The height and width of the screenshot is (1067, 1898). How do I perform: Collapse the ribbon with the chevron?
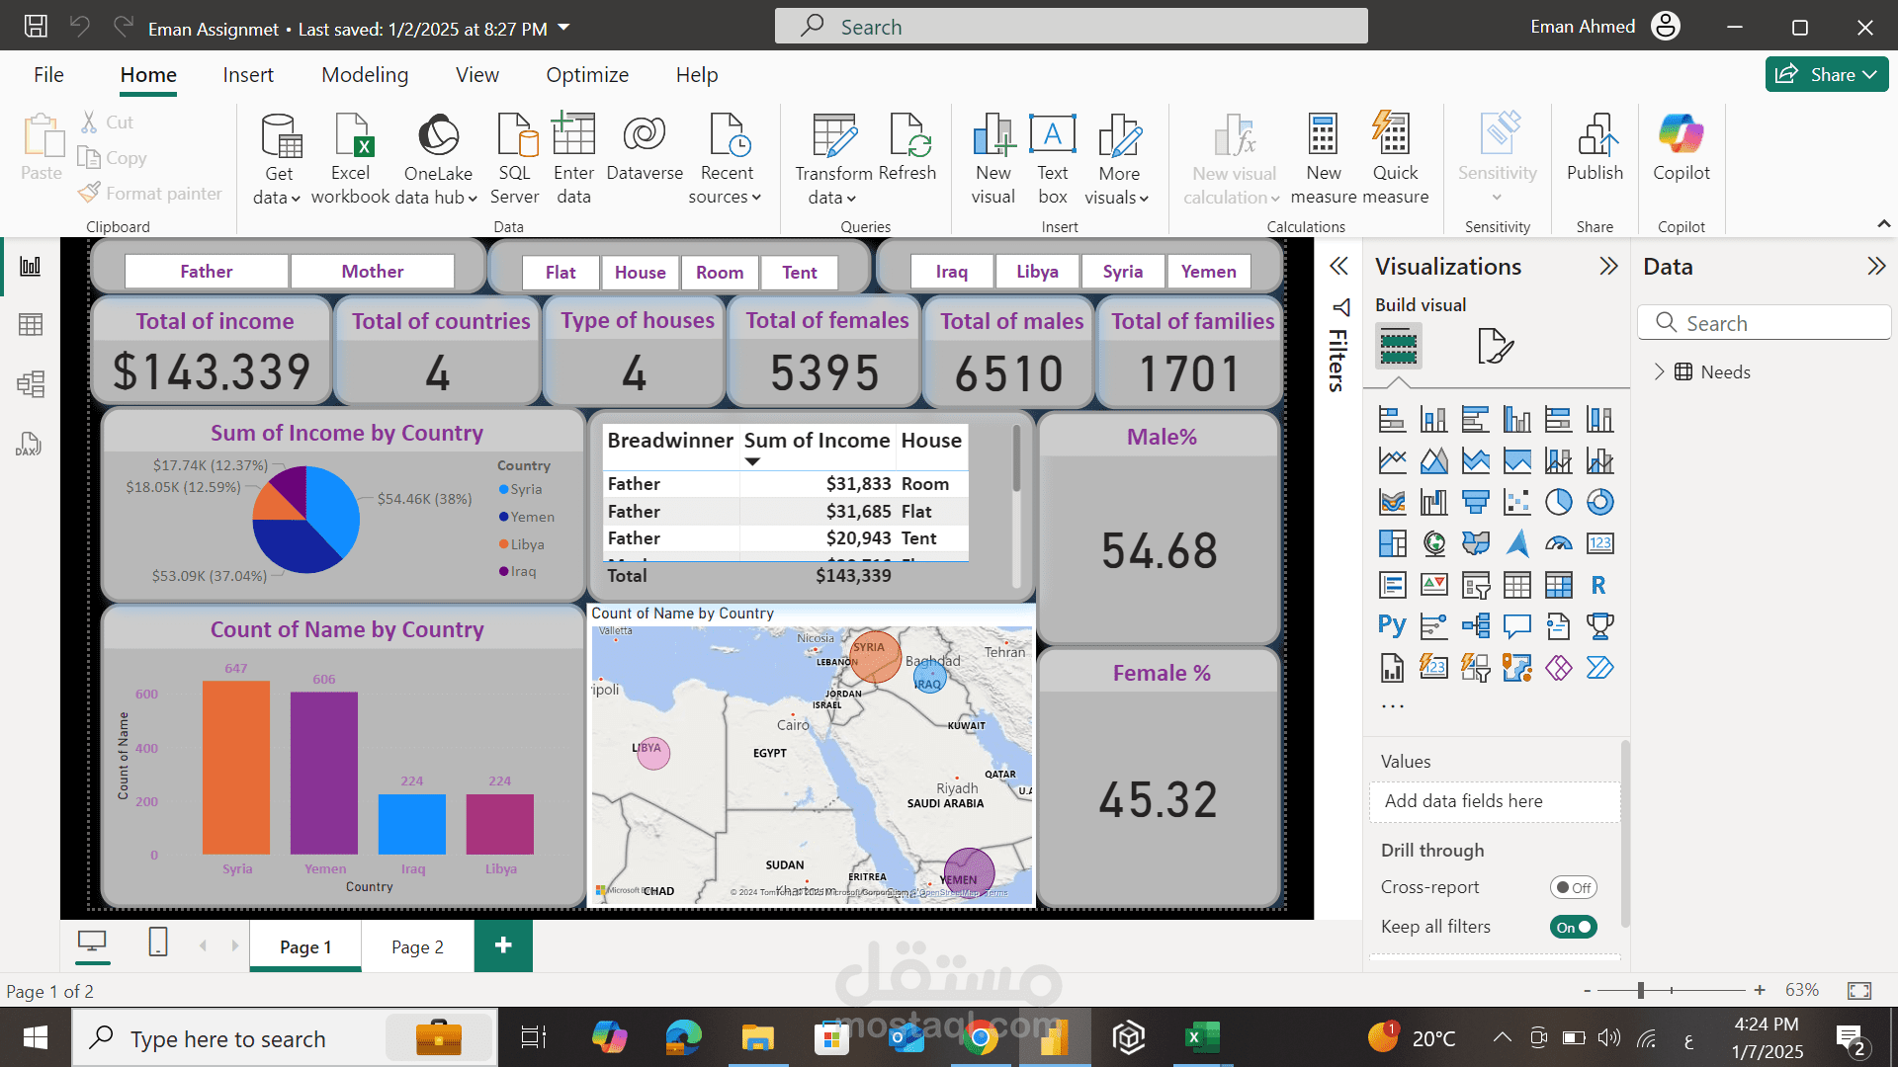pos(1883,224)
